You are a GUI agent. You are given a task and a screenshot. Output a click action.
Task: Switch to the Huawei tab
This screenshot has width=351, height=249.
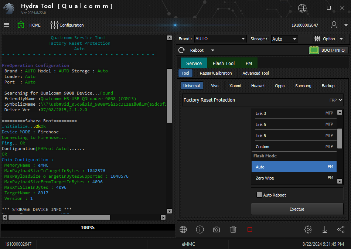258,86
